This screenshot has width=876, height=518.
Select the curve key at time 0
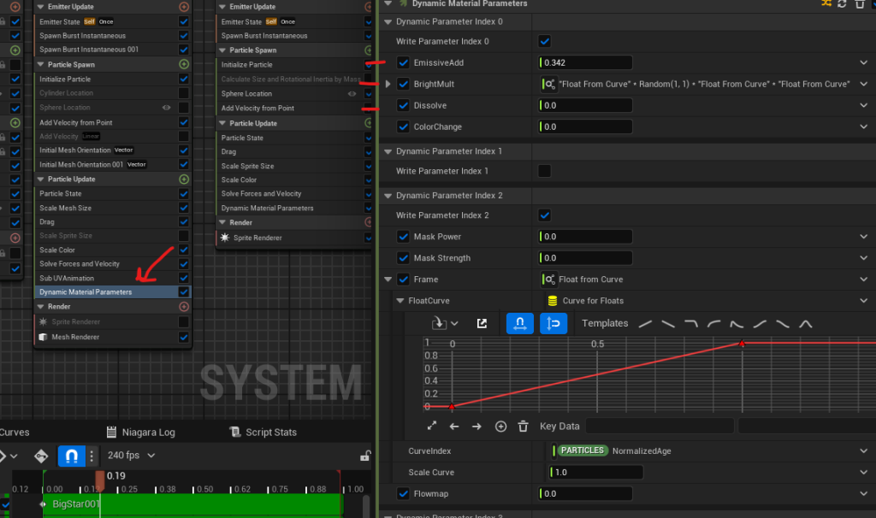click(x=452, y=406)
